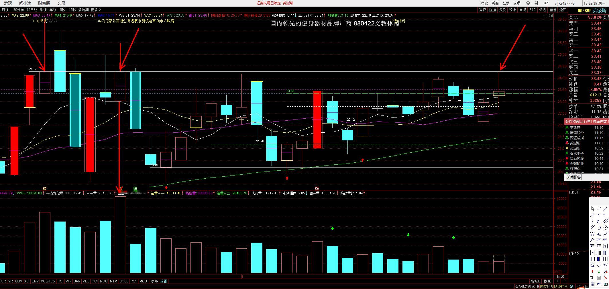Open the mobile phone icon in top bar
The height and width of the screenshot is (289, 609).
(x=536, y=3)
